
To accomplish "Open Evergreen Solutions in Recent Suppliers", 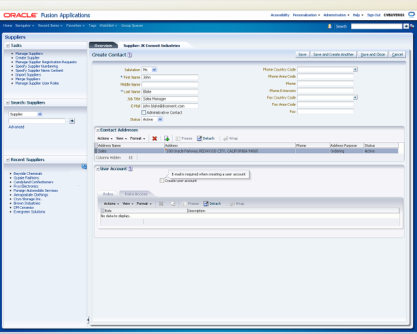I will (29, 212).
